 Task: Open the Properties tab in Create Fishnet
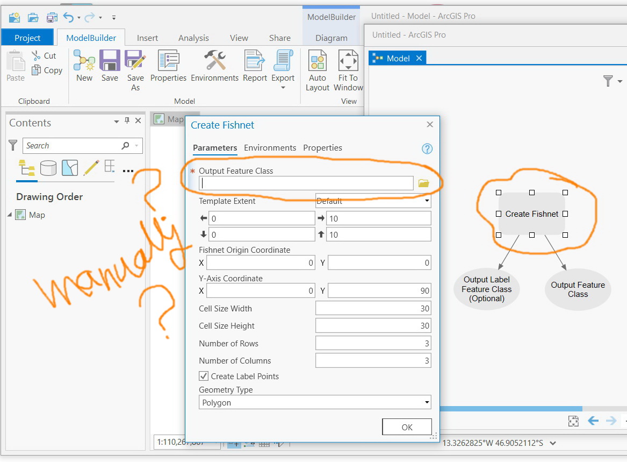pyautogui.click(x=322, y=148)
